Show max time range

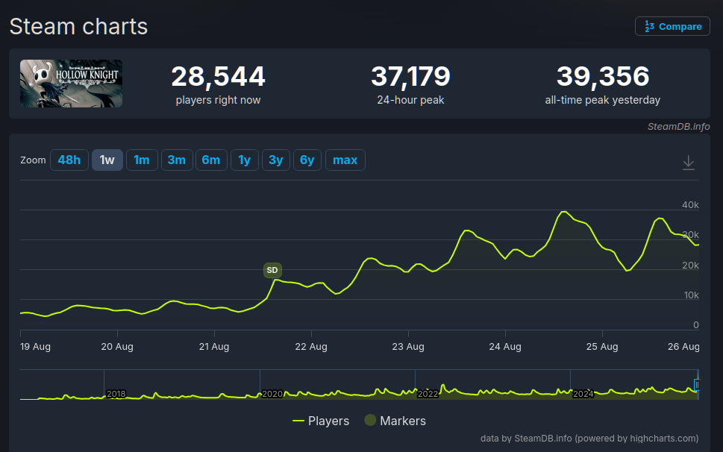[x=345, y=160]
